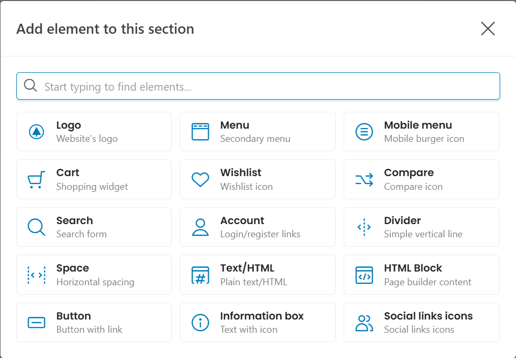The image size is (516, 358).
Task: Close the Add element dialog
Action: [487, 28]
